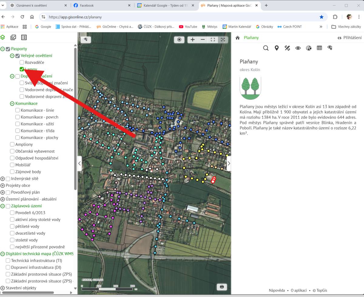The image size is (364, 297).
Task: Switch to the Facebook tab
Action: [102, 5]
